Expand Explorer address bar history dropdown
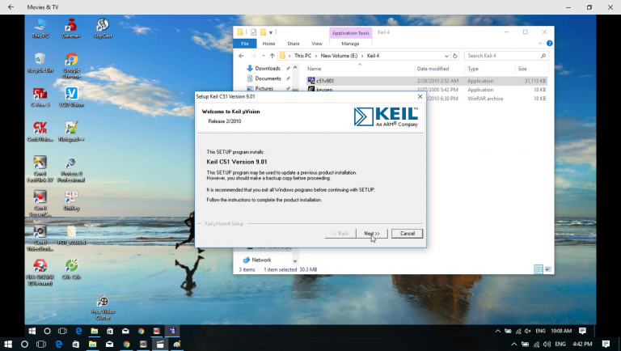This screenshot has height=351, width=621. (446, 56)
